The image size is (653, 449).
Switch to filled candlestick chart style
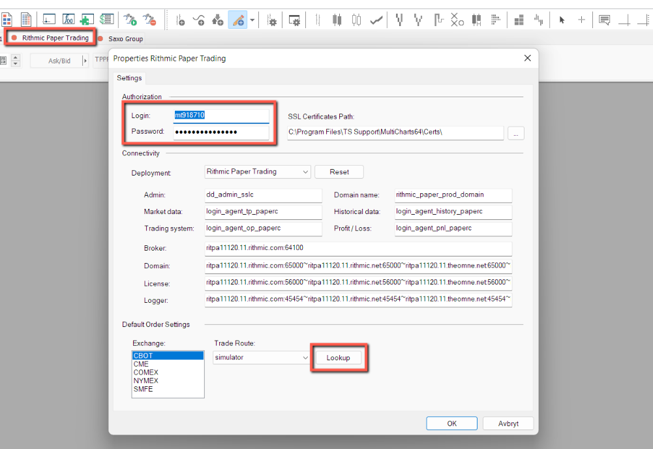(x=337, y=20)
